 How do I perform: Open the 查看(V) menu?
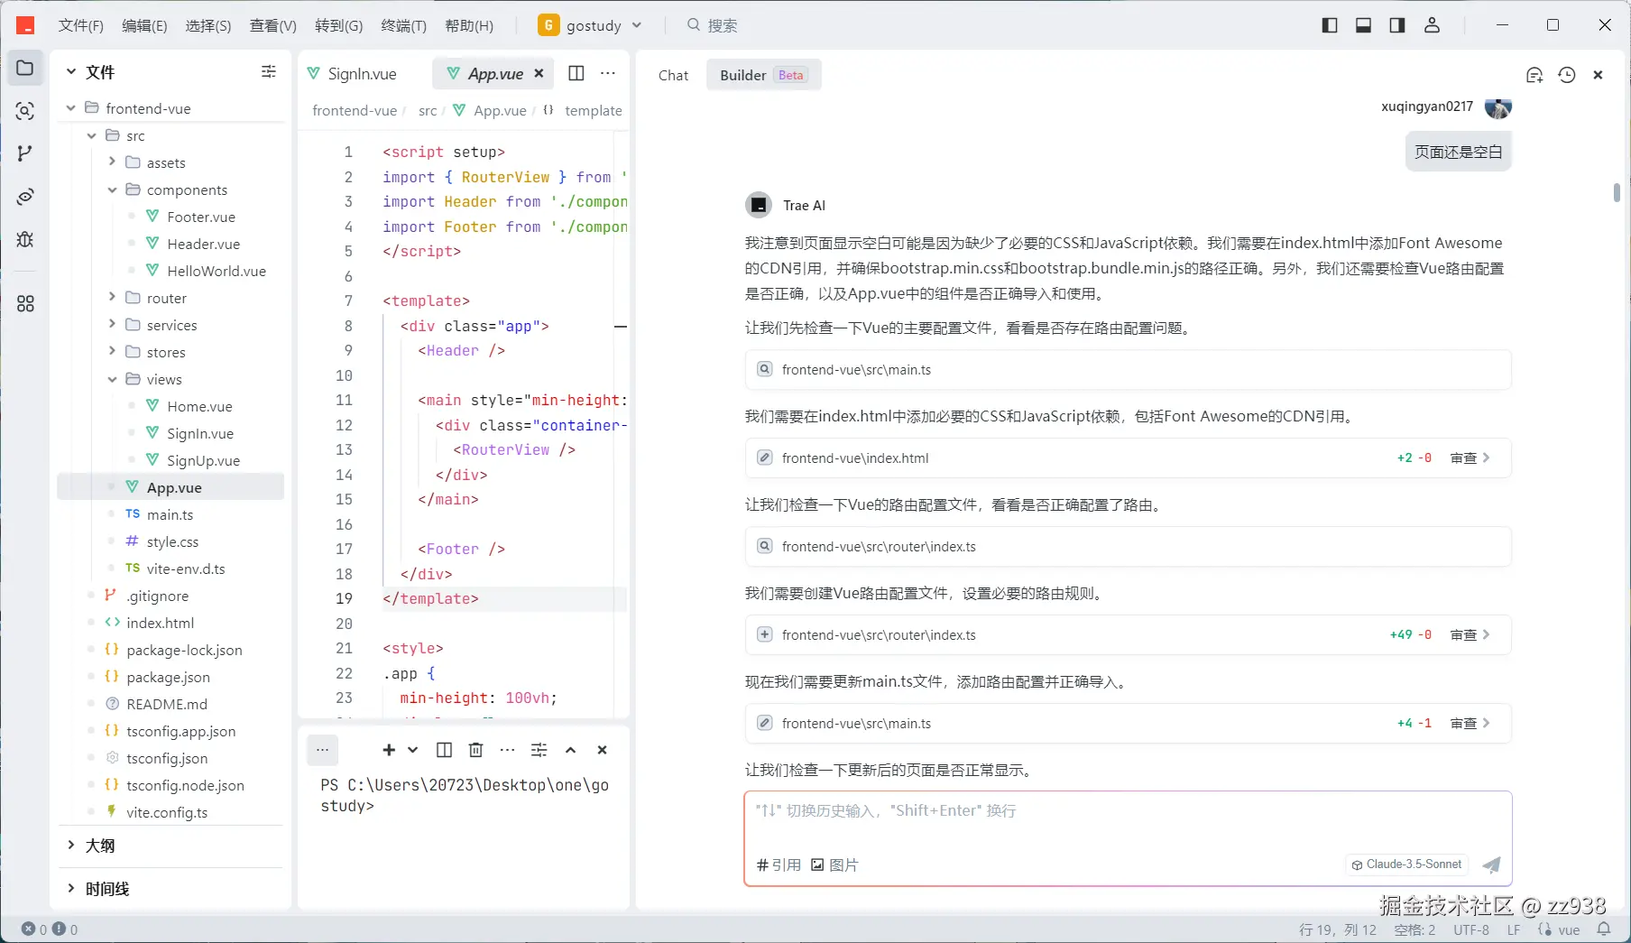coord(273,25)
